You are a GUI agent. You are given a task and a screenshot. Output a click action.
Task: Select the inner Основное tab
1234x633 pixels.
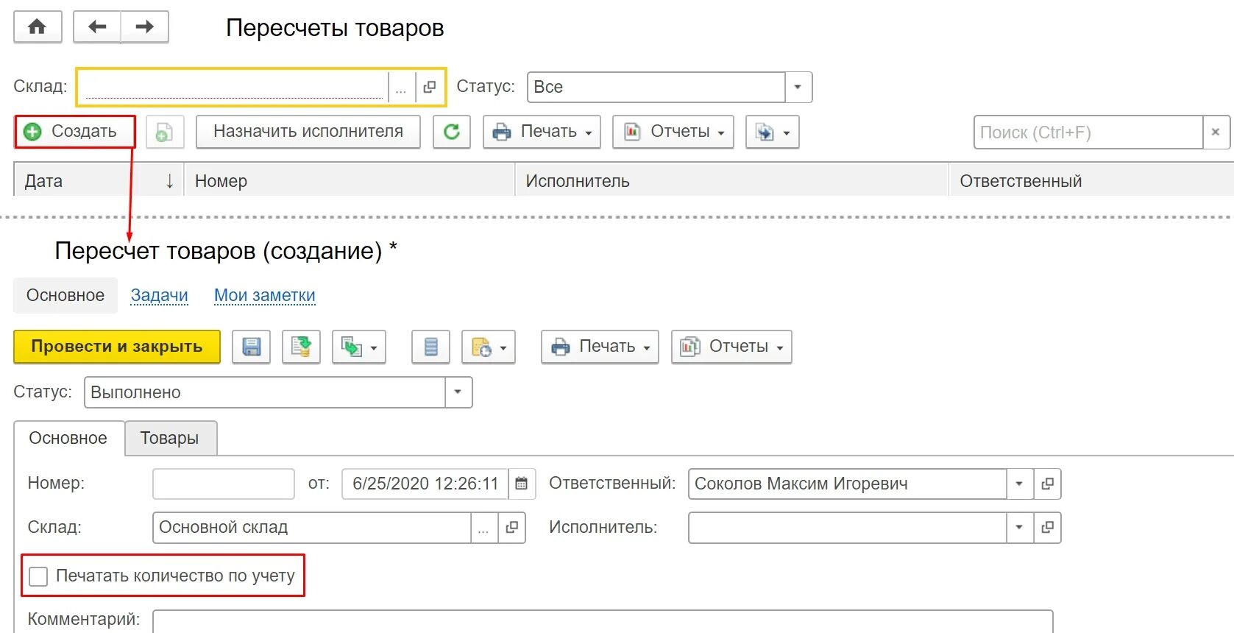point(68,439)
